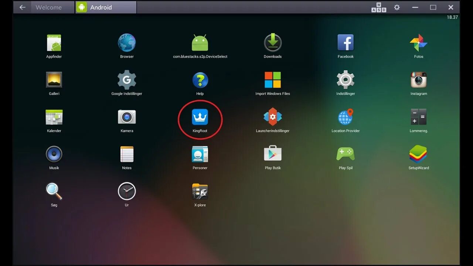
Task: Open the Personer contacts app
Action: (200, 154)
